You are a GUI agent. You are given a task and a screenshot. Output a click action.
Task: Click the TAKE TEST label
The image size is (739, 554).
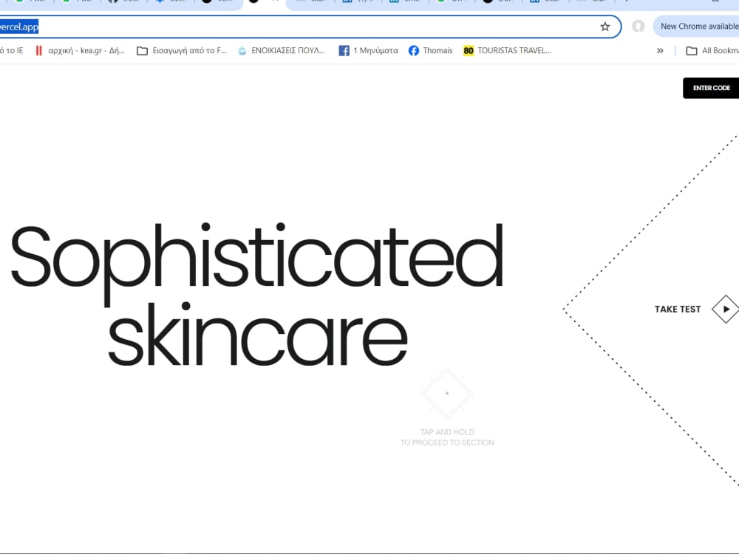(677, 310)
